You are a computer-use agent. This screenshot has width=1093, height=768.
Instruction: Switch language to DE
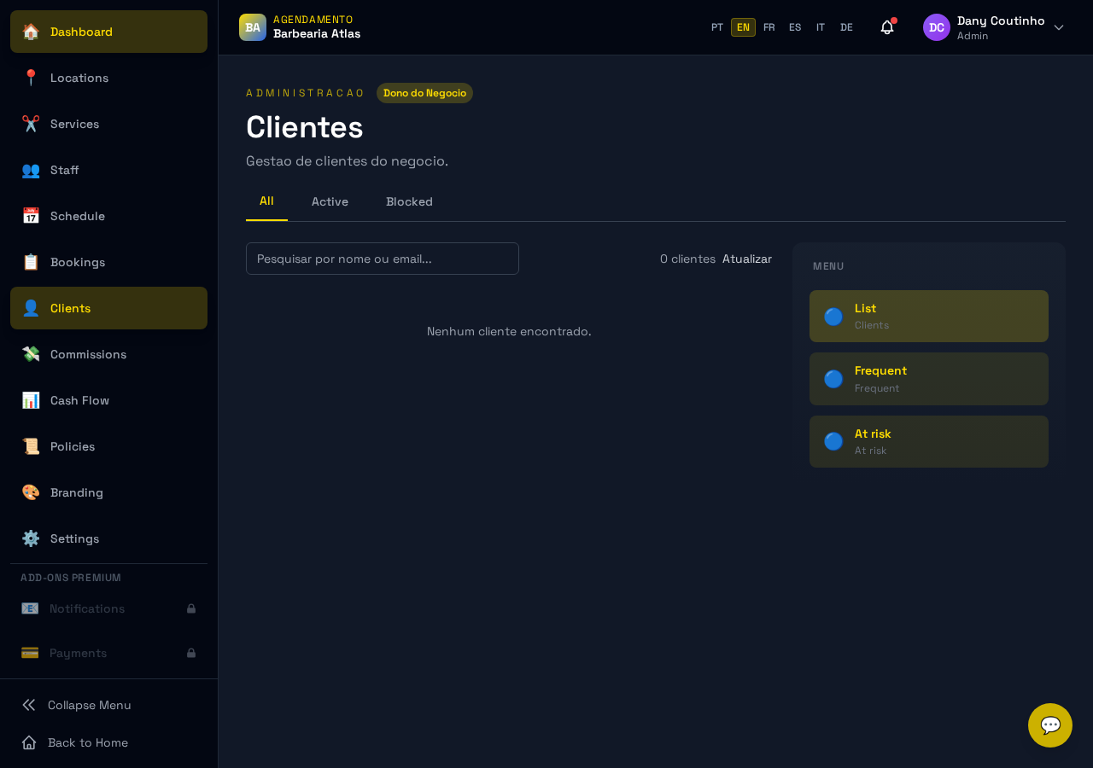[x=846, y=27]
